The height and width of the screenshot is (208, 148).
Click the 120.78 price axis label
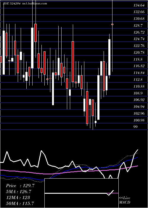(x=139, y=53)
